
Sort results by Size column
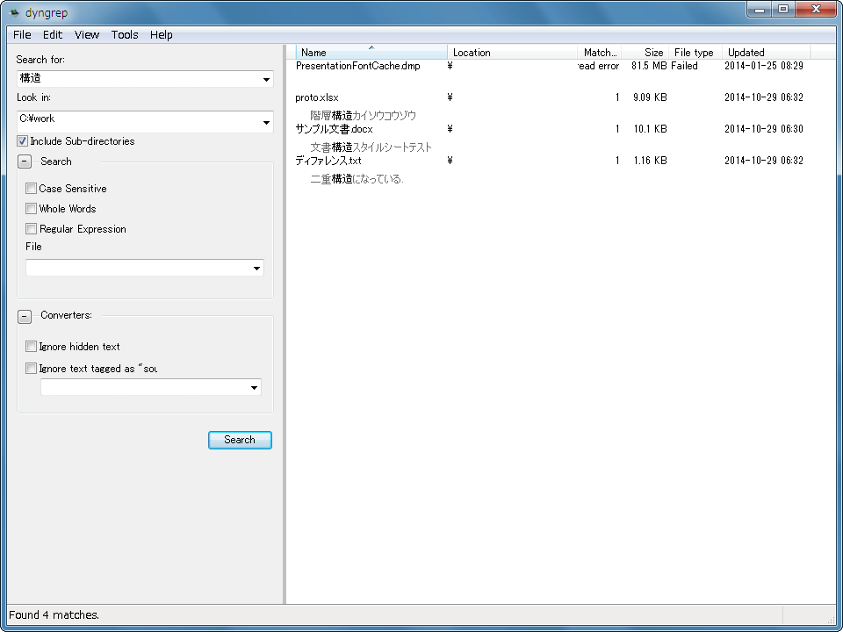tap(653, 53)
